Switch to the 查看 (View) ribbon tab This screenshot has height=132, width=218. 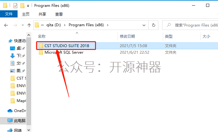point(59,14)
